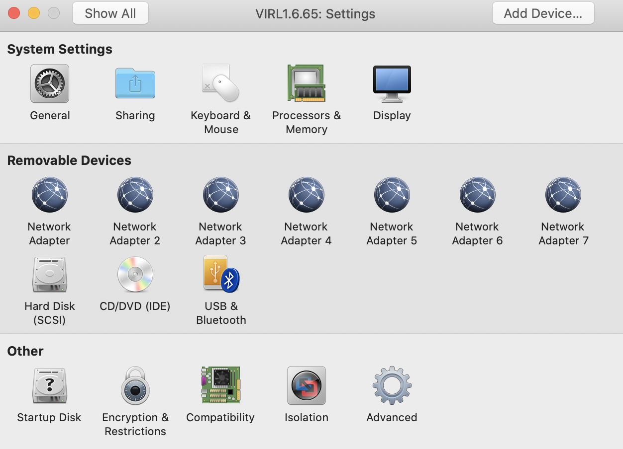Open the Isolation settings
This screenshot has height=449, width=623.
pos(306,385)
